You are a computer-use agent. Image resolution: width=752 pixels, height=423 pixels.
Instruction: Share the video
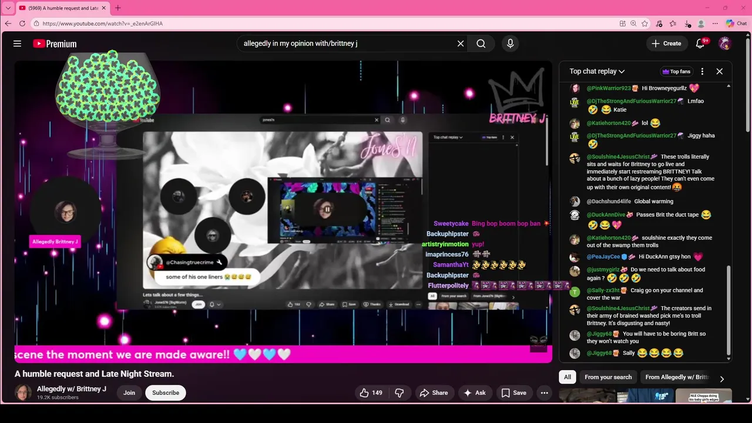(x=434, y=392)
